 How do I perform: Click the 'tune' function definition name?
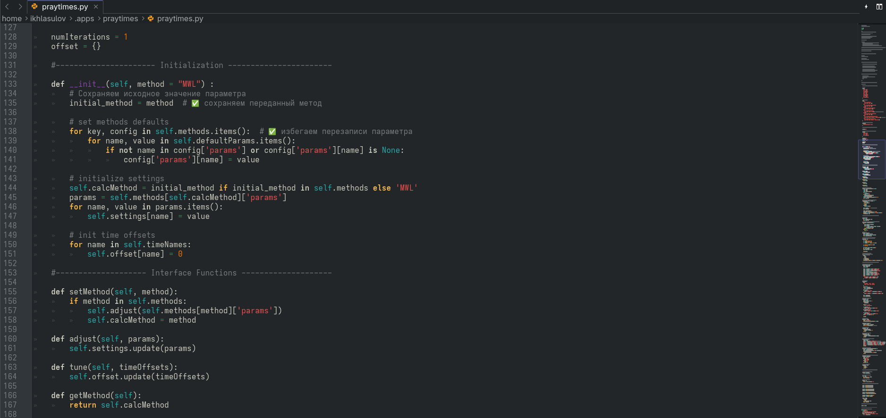point(78,367)
